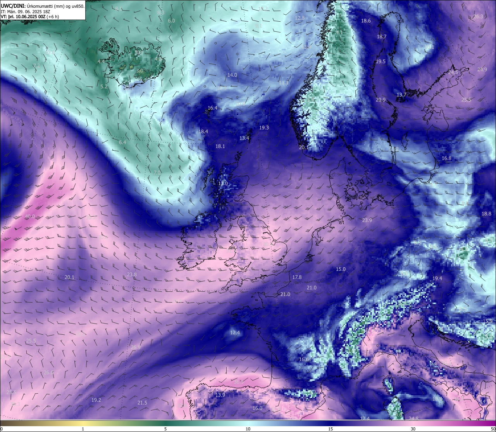Click the 18.8 map value
The height and width of the screenshot is (432, 496).
tap(486, 214)
